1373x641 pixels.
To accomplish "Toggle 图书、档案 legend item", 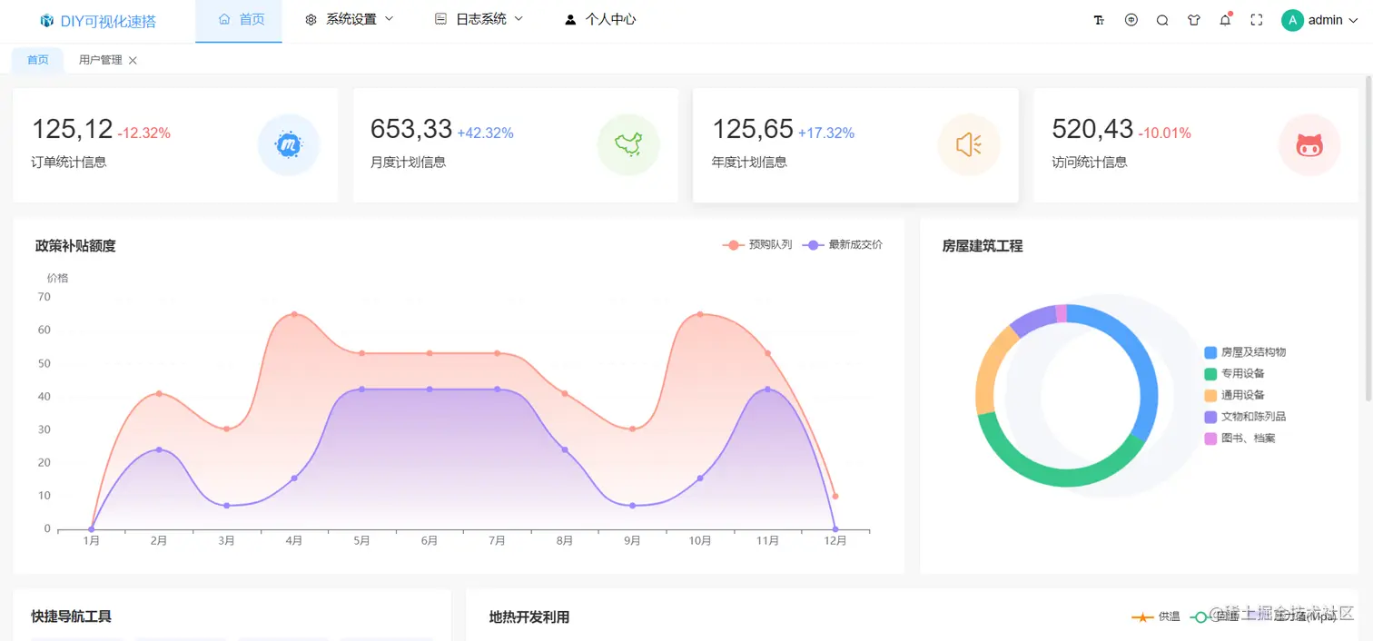I will coord(1240,439).
